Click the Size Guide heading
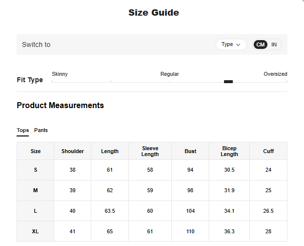The image size is (304, 246). (x=153, y=13)
